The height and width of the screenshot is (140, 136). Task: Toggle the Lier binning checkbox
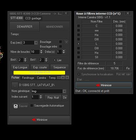55,60
